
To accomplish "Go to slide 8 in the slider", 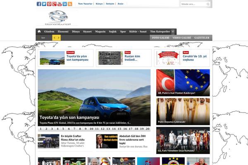I will [x=80, y=129].
